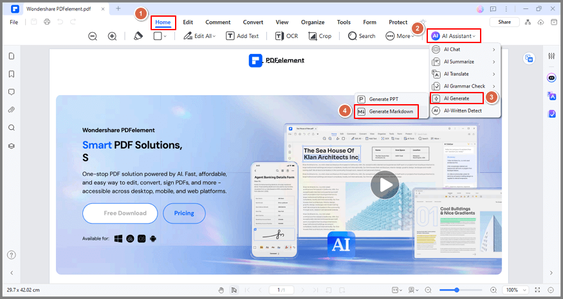The width and height of the screenshot is (563, 299).
Task: Select AI Generate menu item
Action: 457,98
